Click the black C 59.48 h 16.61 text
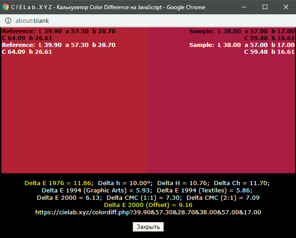The width and height of the screenshot is (296, 238). [x=270, y=38]
